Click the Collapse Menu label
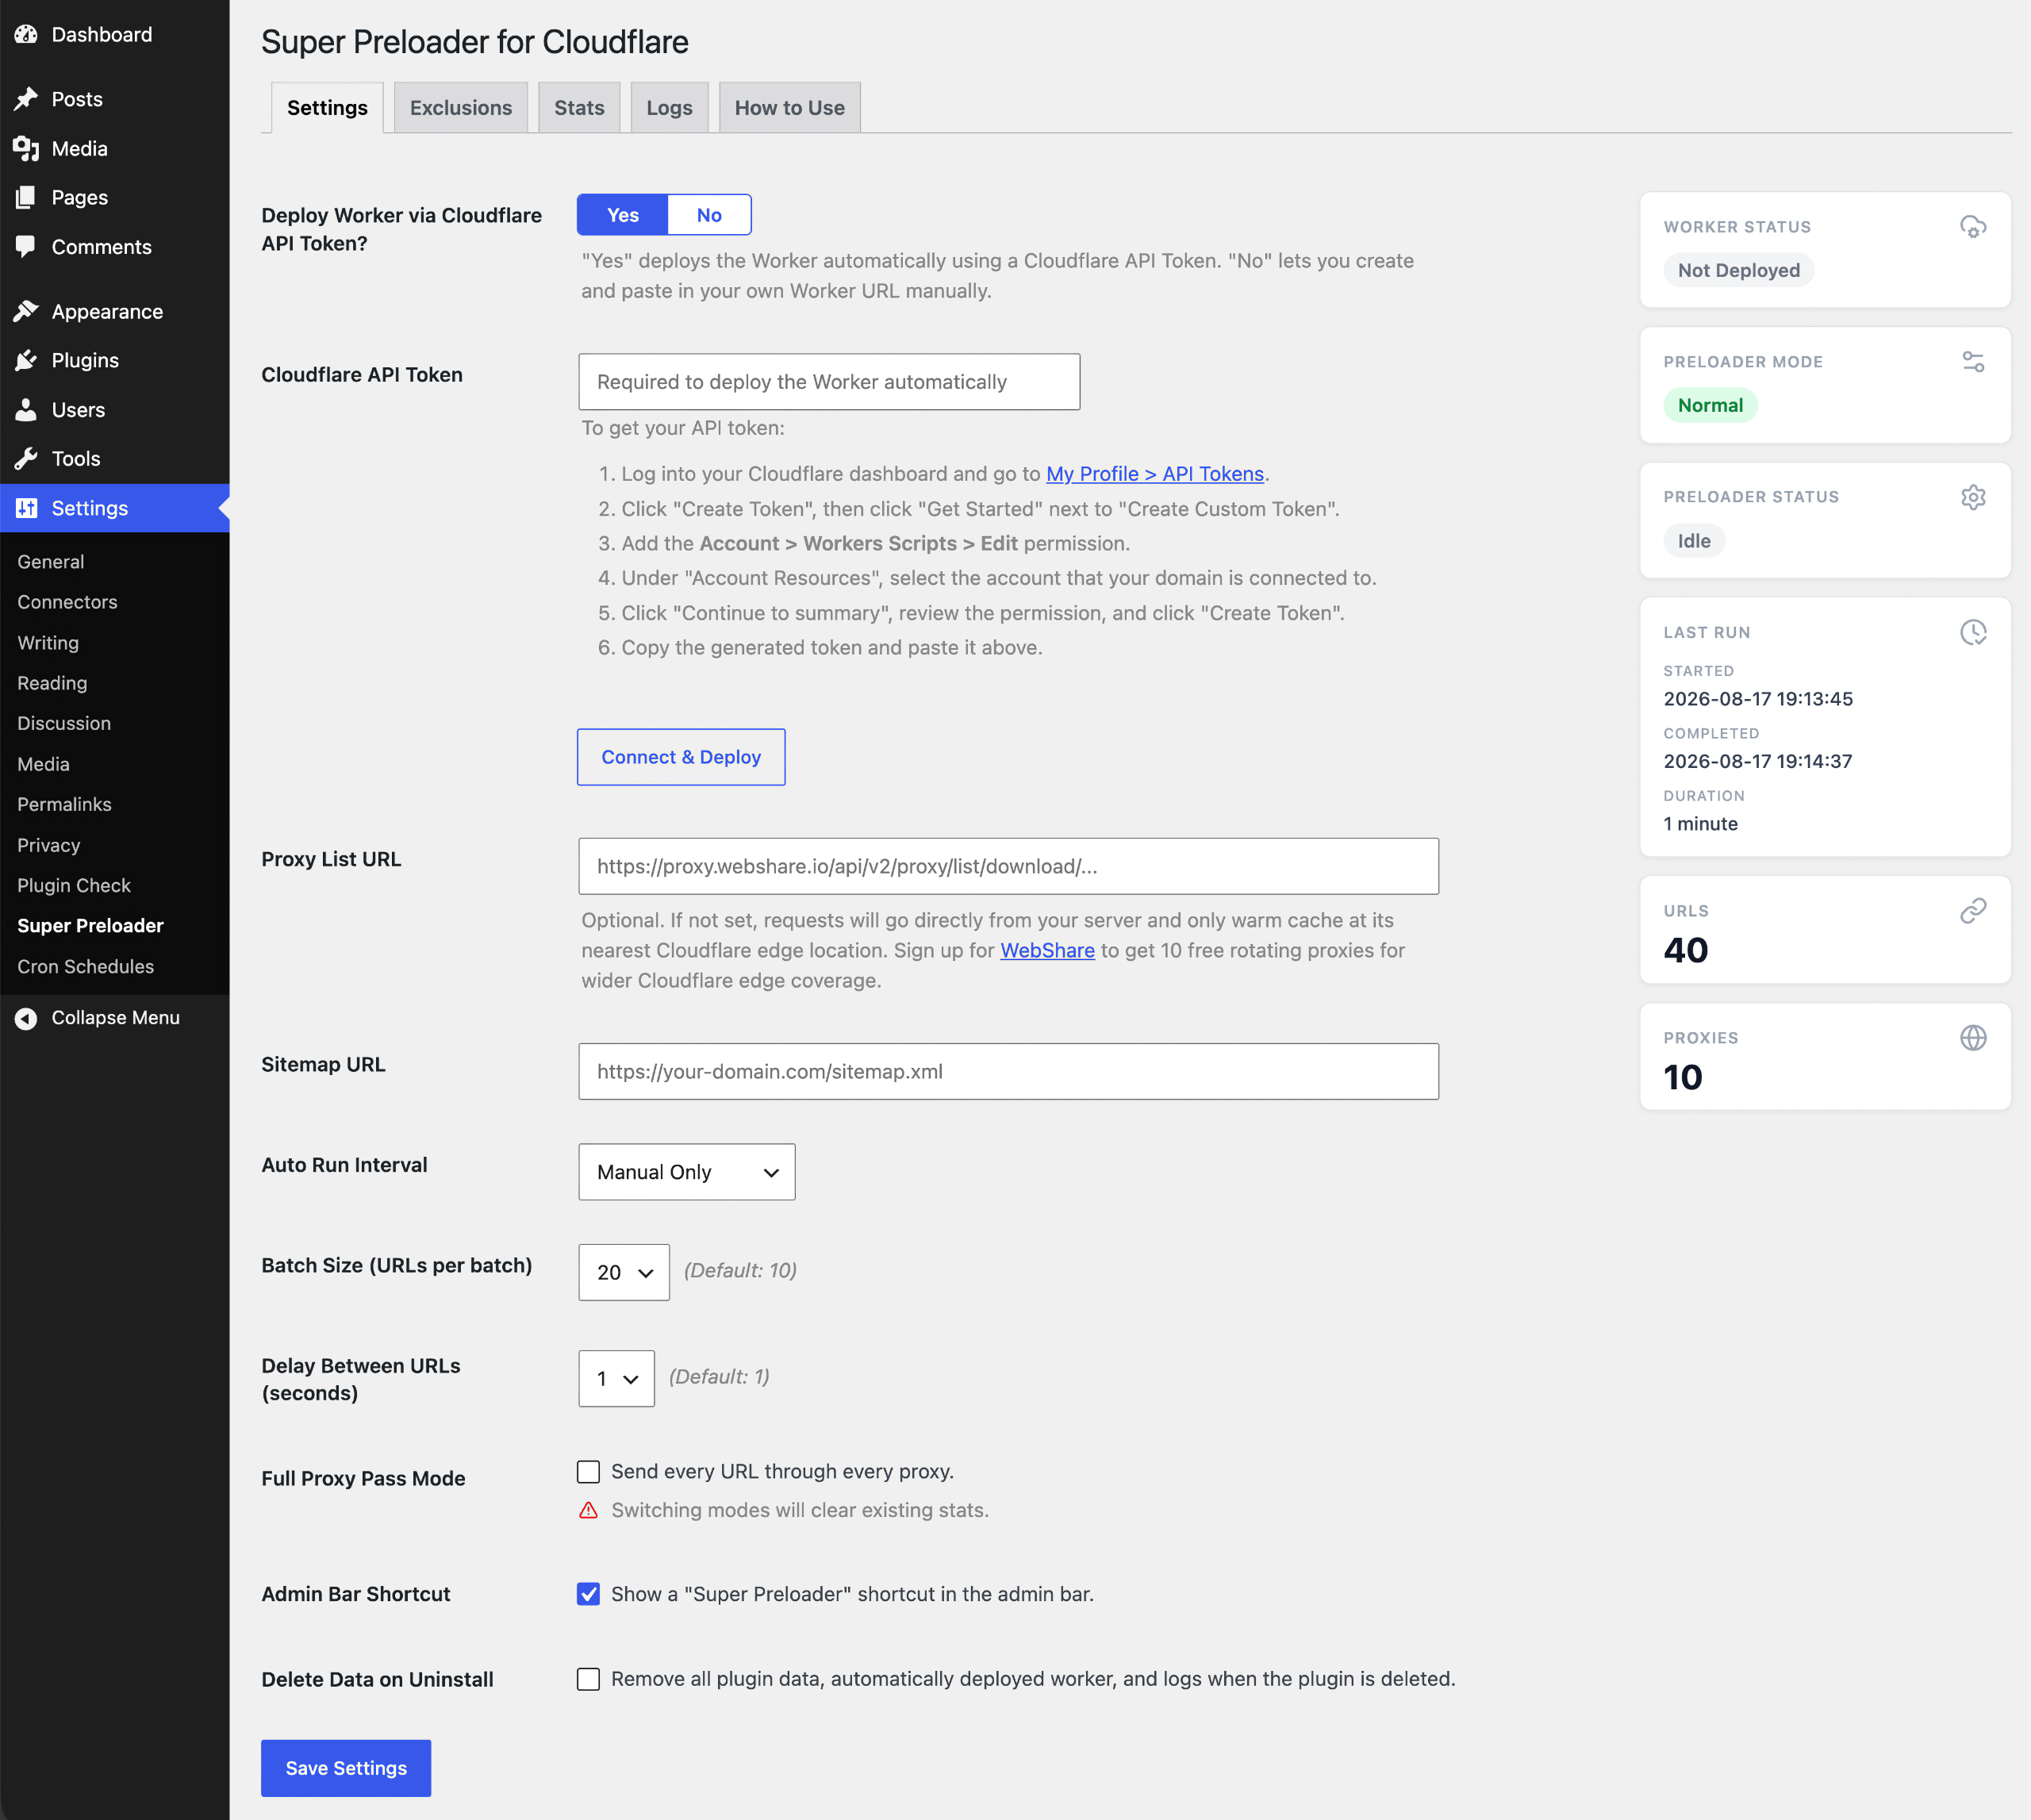This screenshot has width=2031, height=1820. pos(116,1018)
